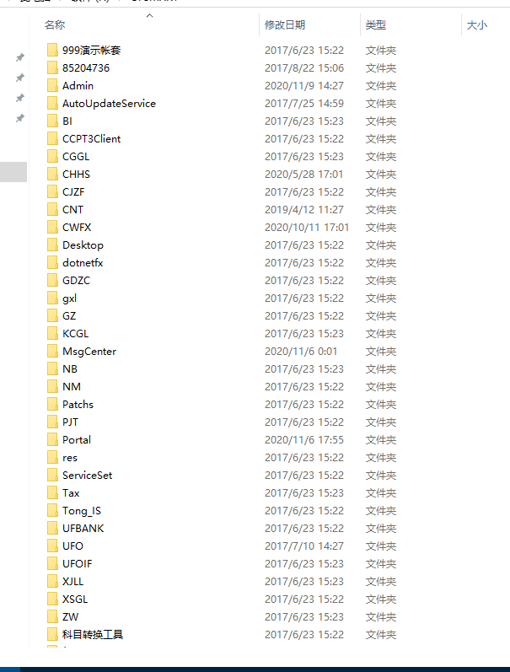Select the Portal folder icon
510x672 pixels.
click(x=52, y=440)
